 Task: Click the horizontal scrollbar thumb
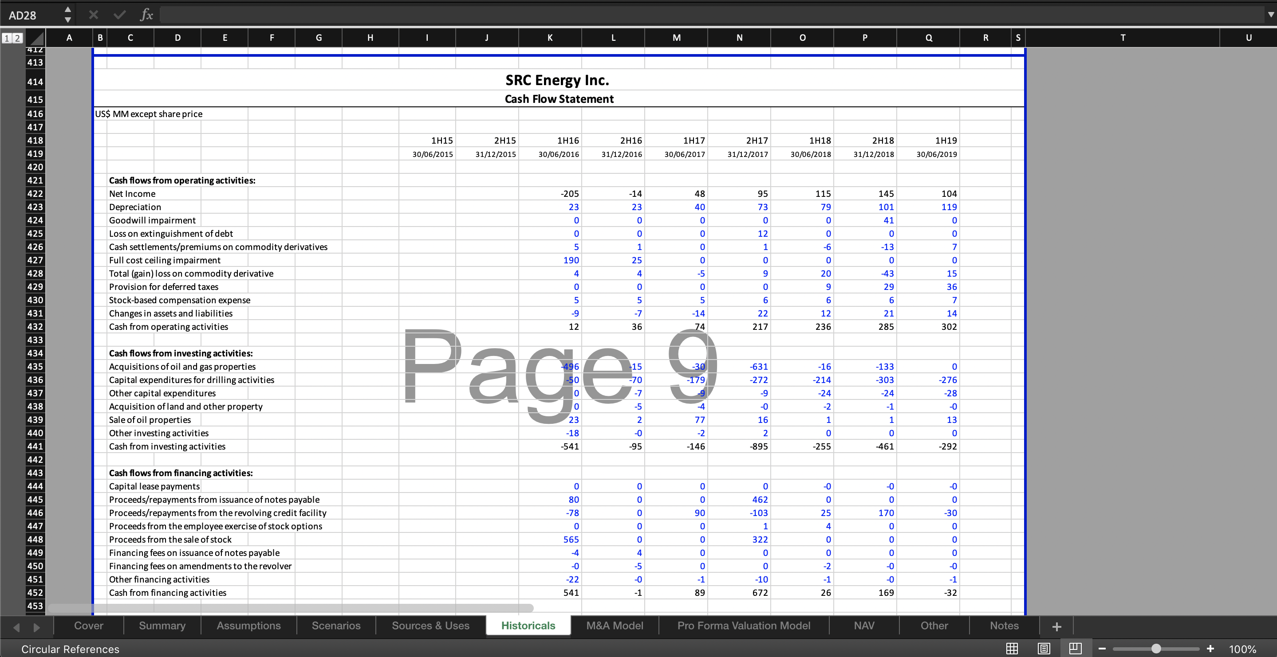coord(291,607)
